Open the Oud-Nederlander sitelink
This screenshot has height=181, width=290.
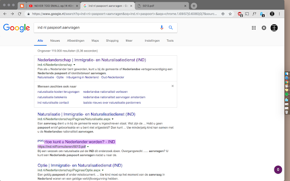[x=113, y=77]
